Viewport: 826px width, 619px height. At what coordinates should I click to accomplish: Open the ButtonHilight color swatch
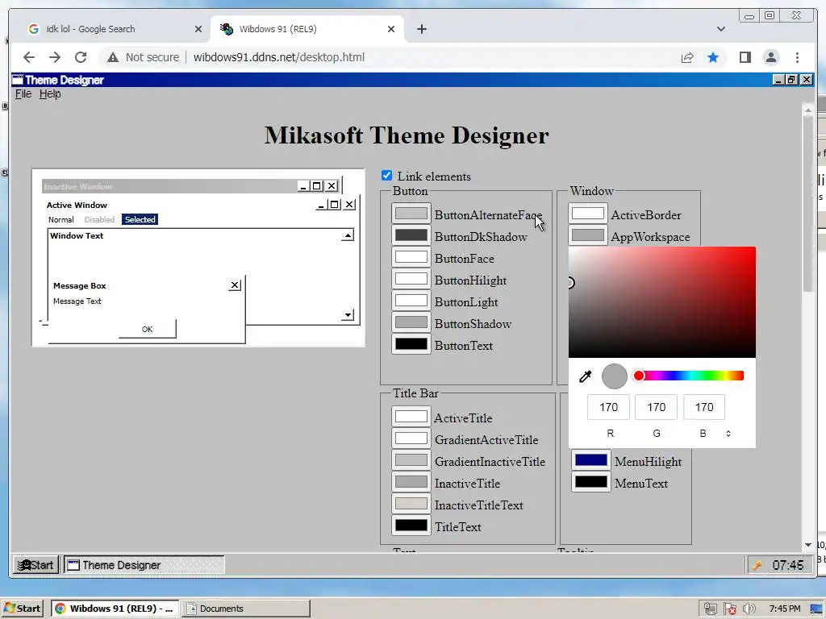(411, 279)
